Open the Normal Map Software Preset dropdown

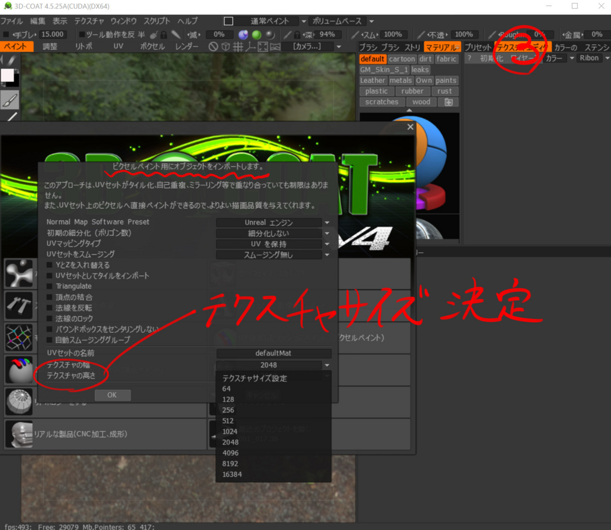tap(273, 223)
